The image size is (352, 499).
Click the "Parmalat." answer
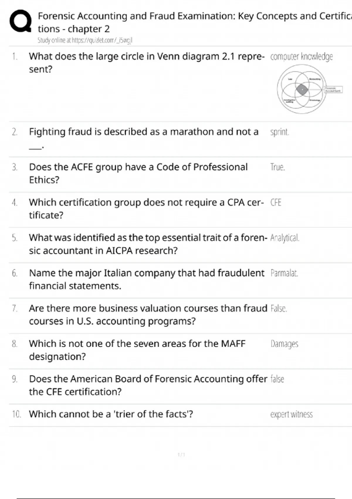coord(284,273)
